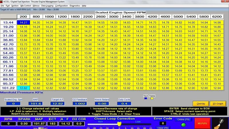Click the Error Code value box
This screenshot has height=129, width=229.
(163, 124)
